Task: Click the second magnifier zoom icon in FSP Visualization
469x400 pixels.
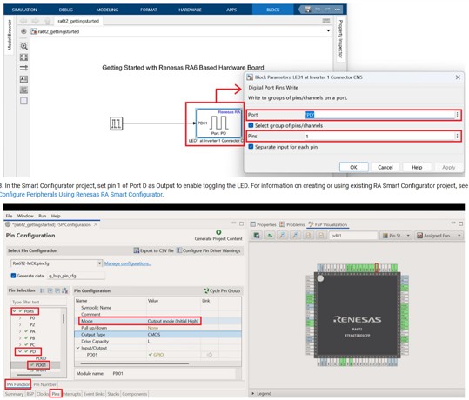Action: [x=295, y=236]
